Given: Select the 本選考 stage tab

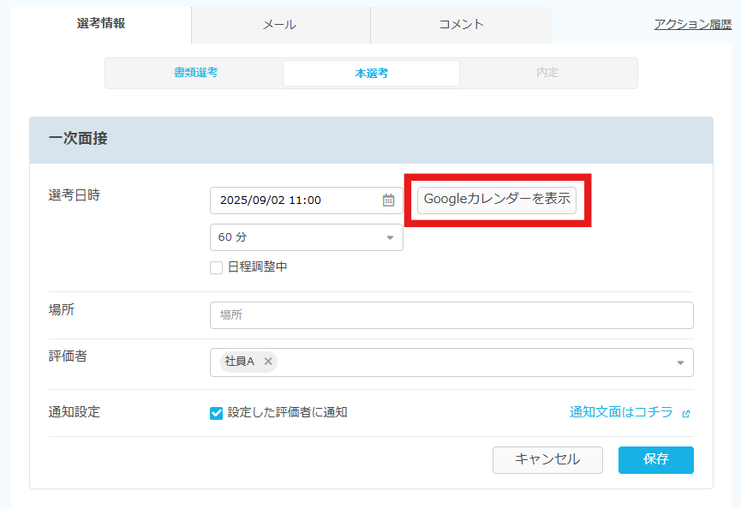Looking at the screenshot, I should pos(371,73).
